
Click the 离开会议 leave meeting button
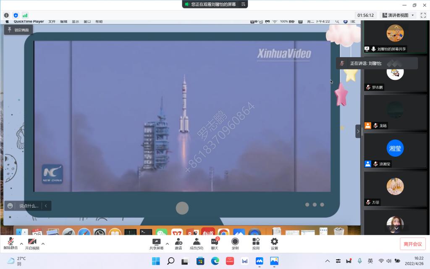pos(412,244)
